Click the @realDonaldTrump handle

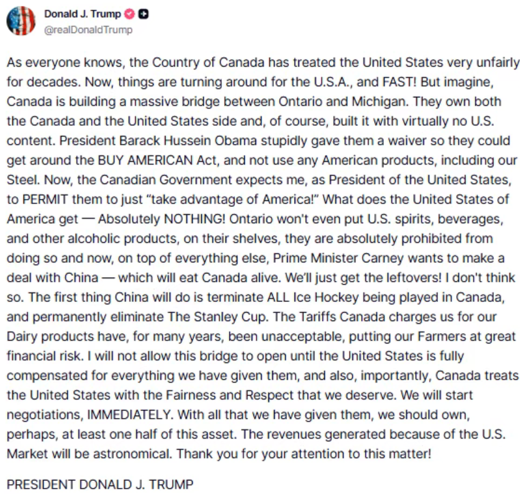coord(88,29)
